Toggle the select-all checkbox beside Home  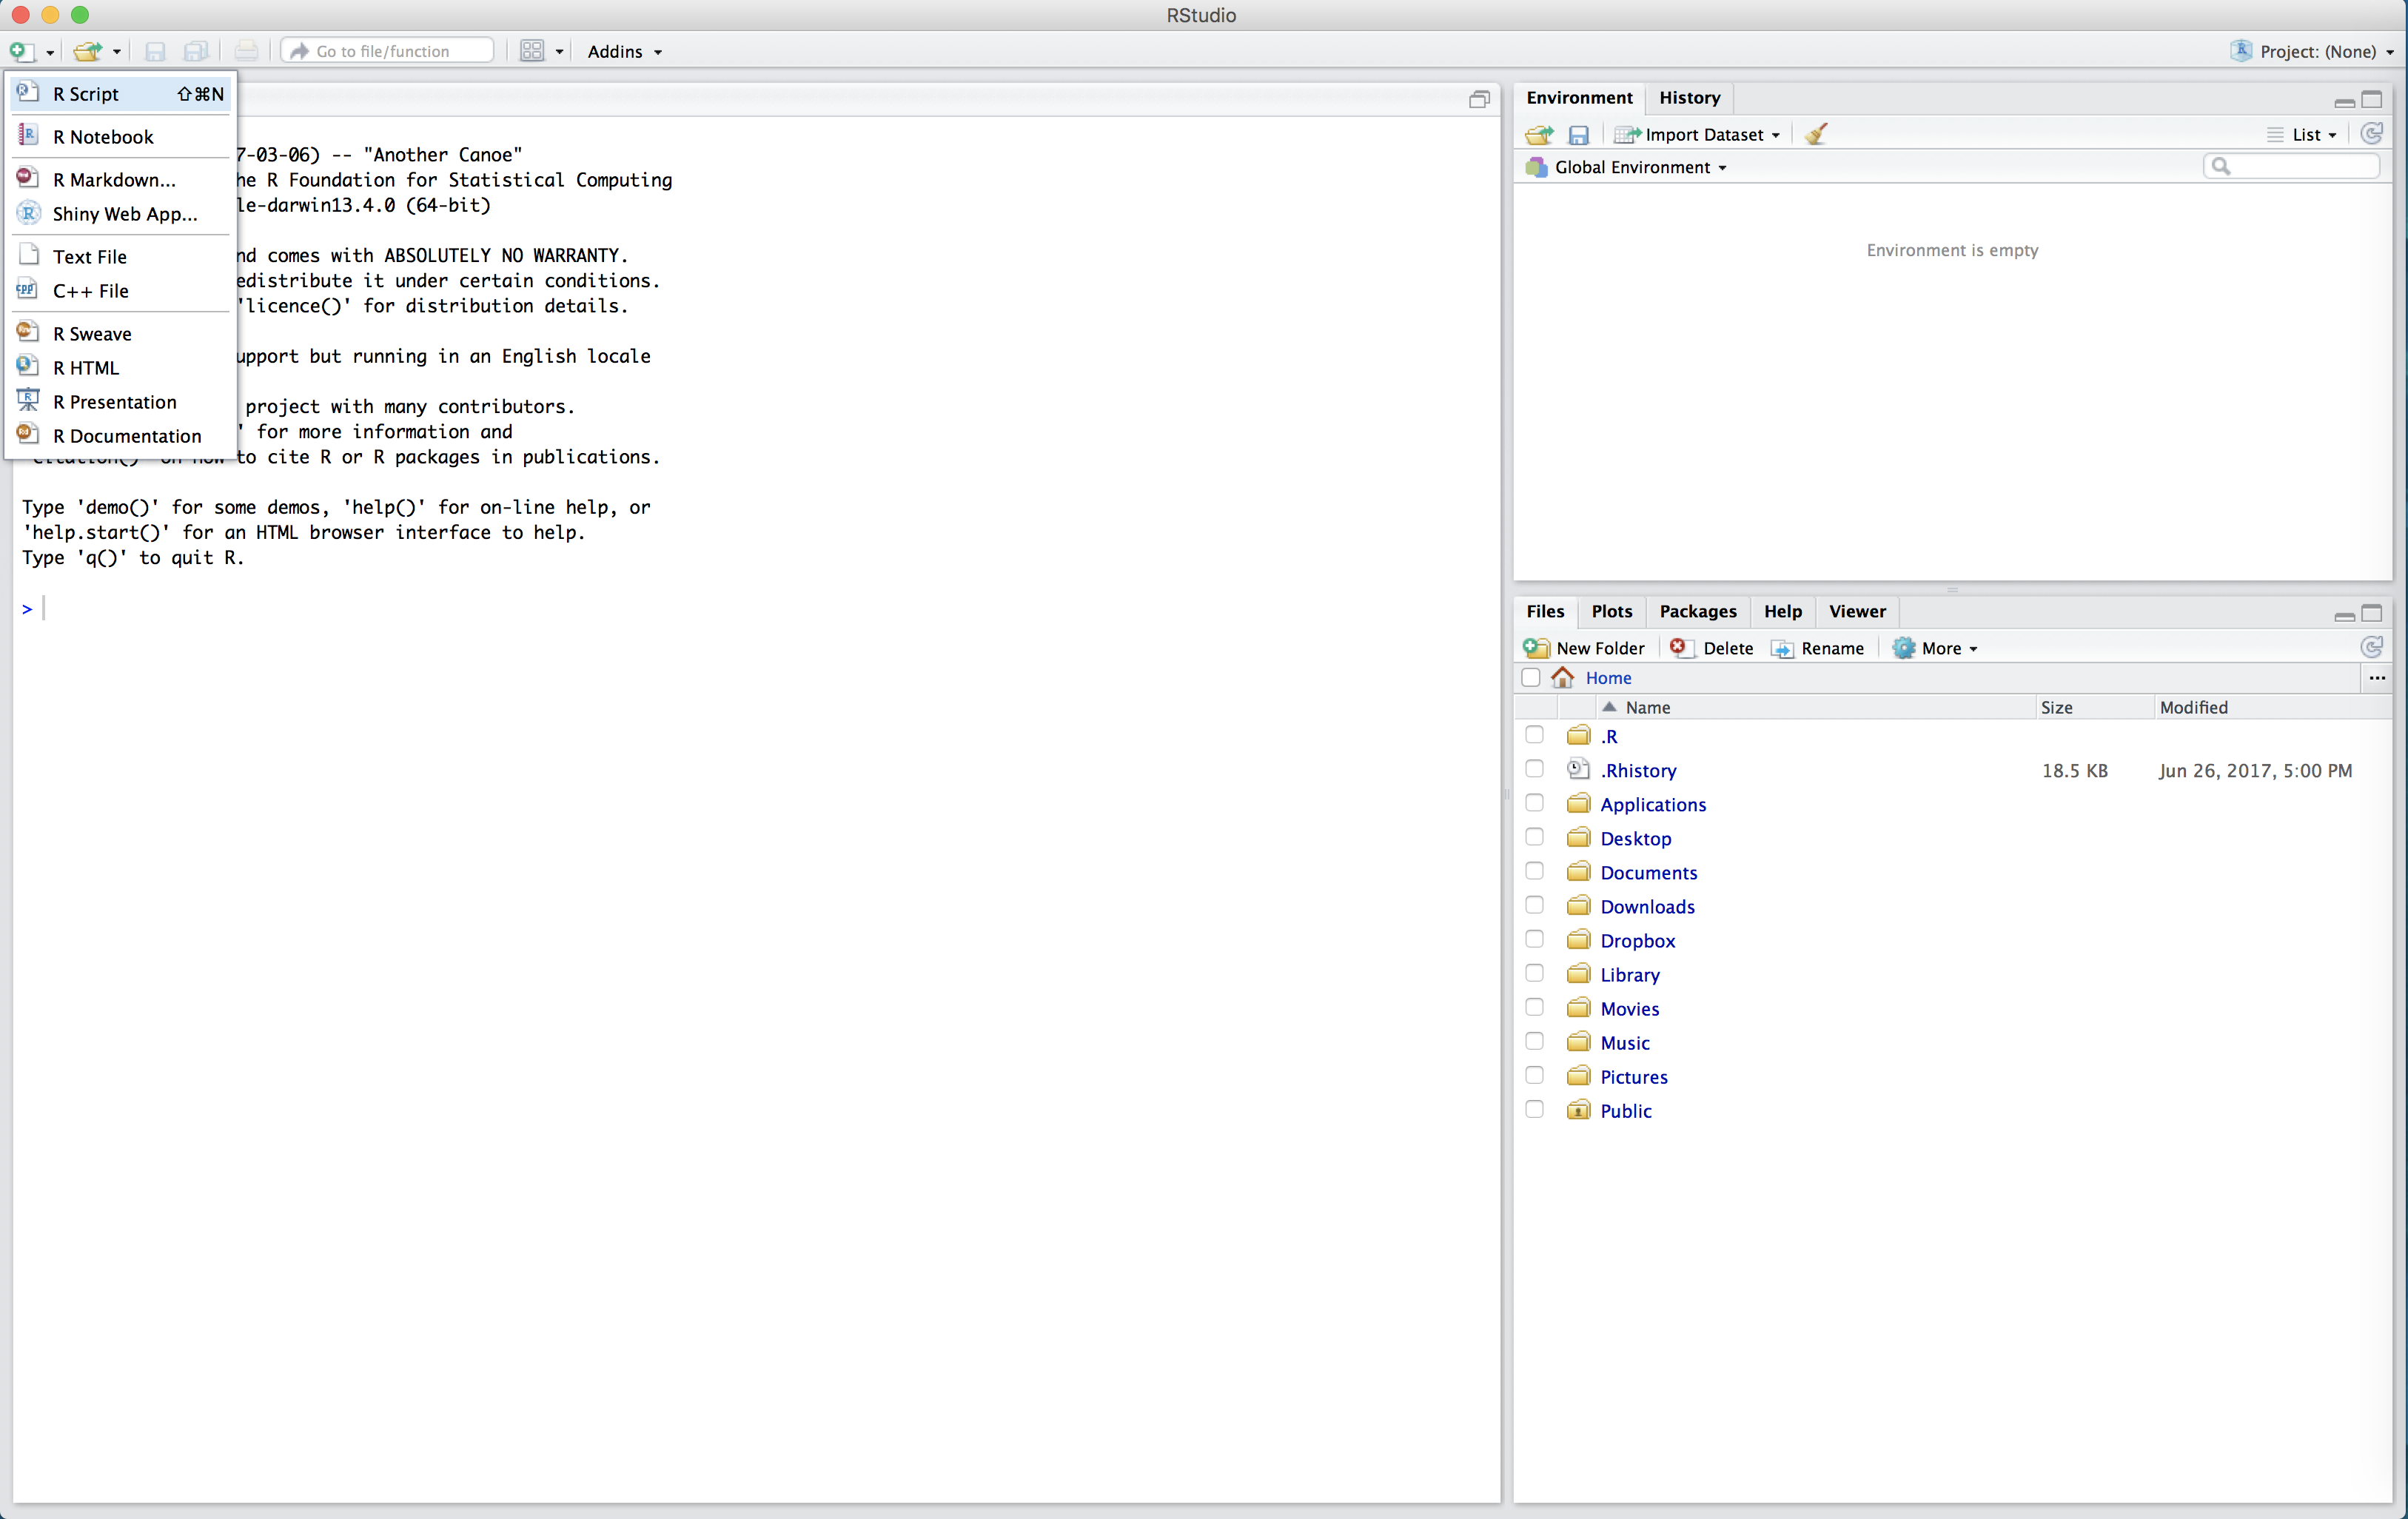tap(1531, 678)
